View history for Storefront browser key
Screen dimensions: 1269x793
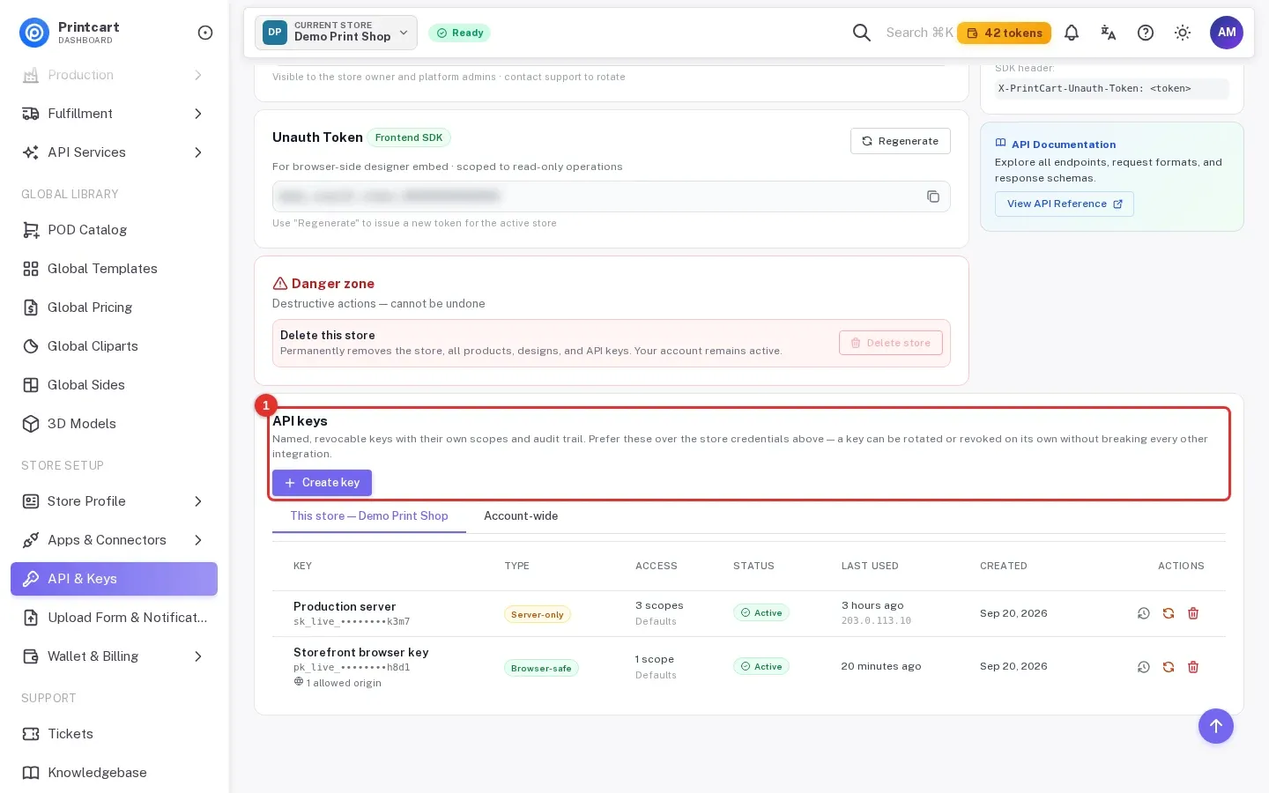coord(1144,667)
